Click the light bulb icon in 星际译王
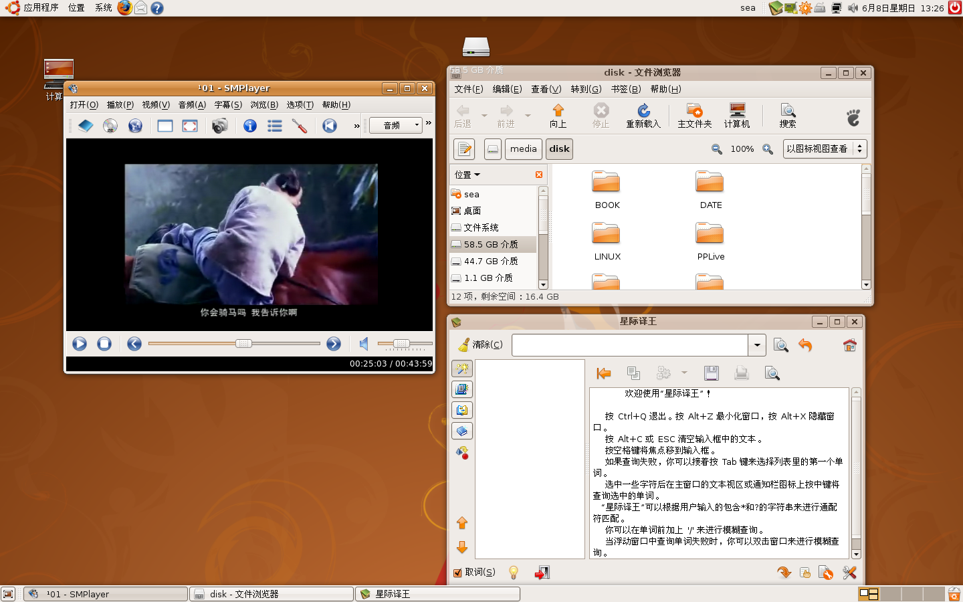963x602 pixels. tap(514, 573)
